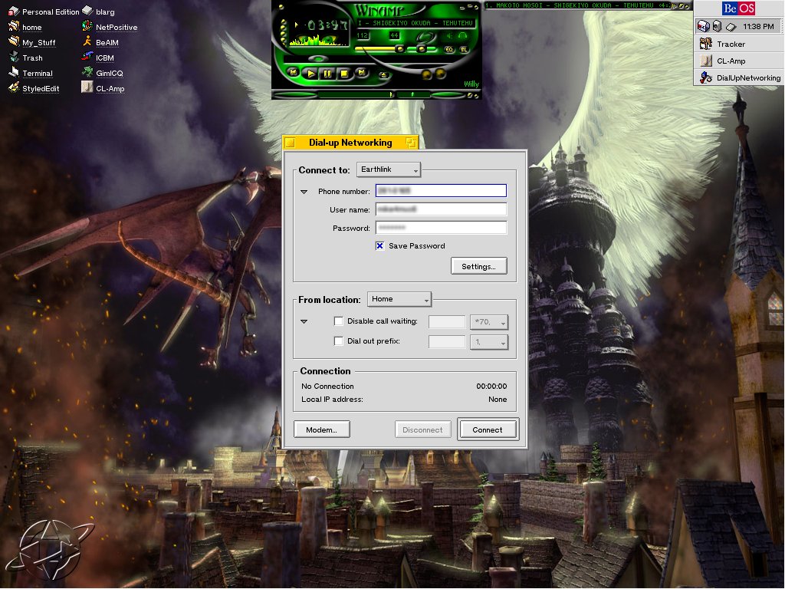Skip to next track in the player

pos(361,73)
